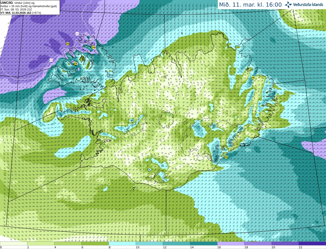Image resolution: width=326 pixels, height=249 pixels.
Task: Click the '8' legend scale label
Action: click(110, 247)
